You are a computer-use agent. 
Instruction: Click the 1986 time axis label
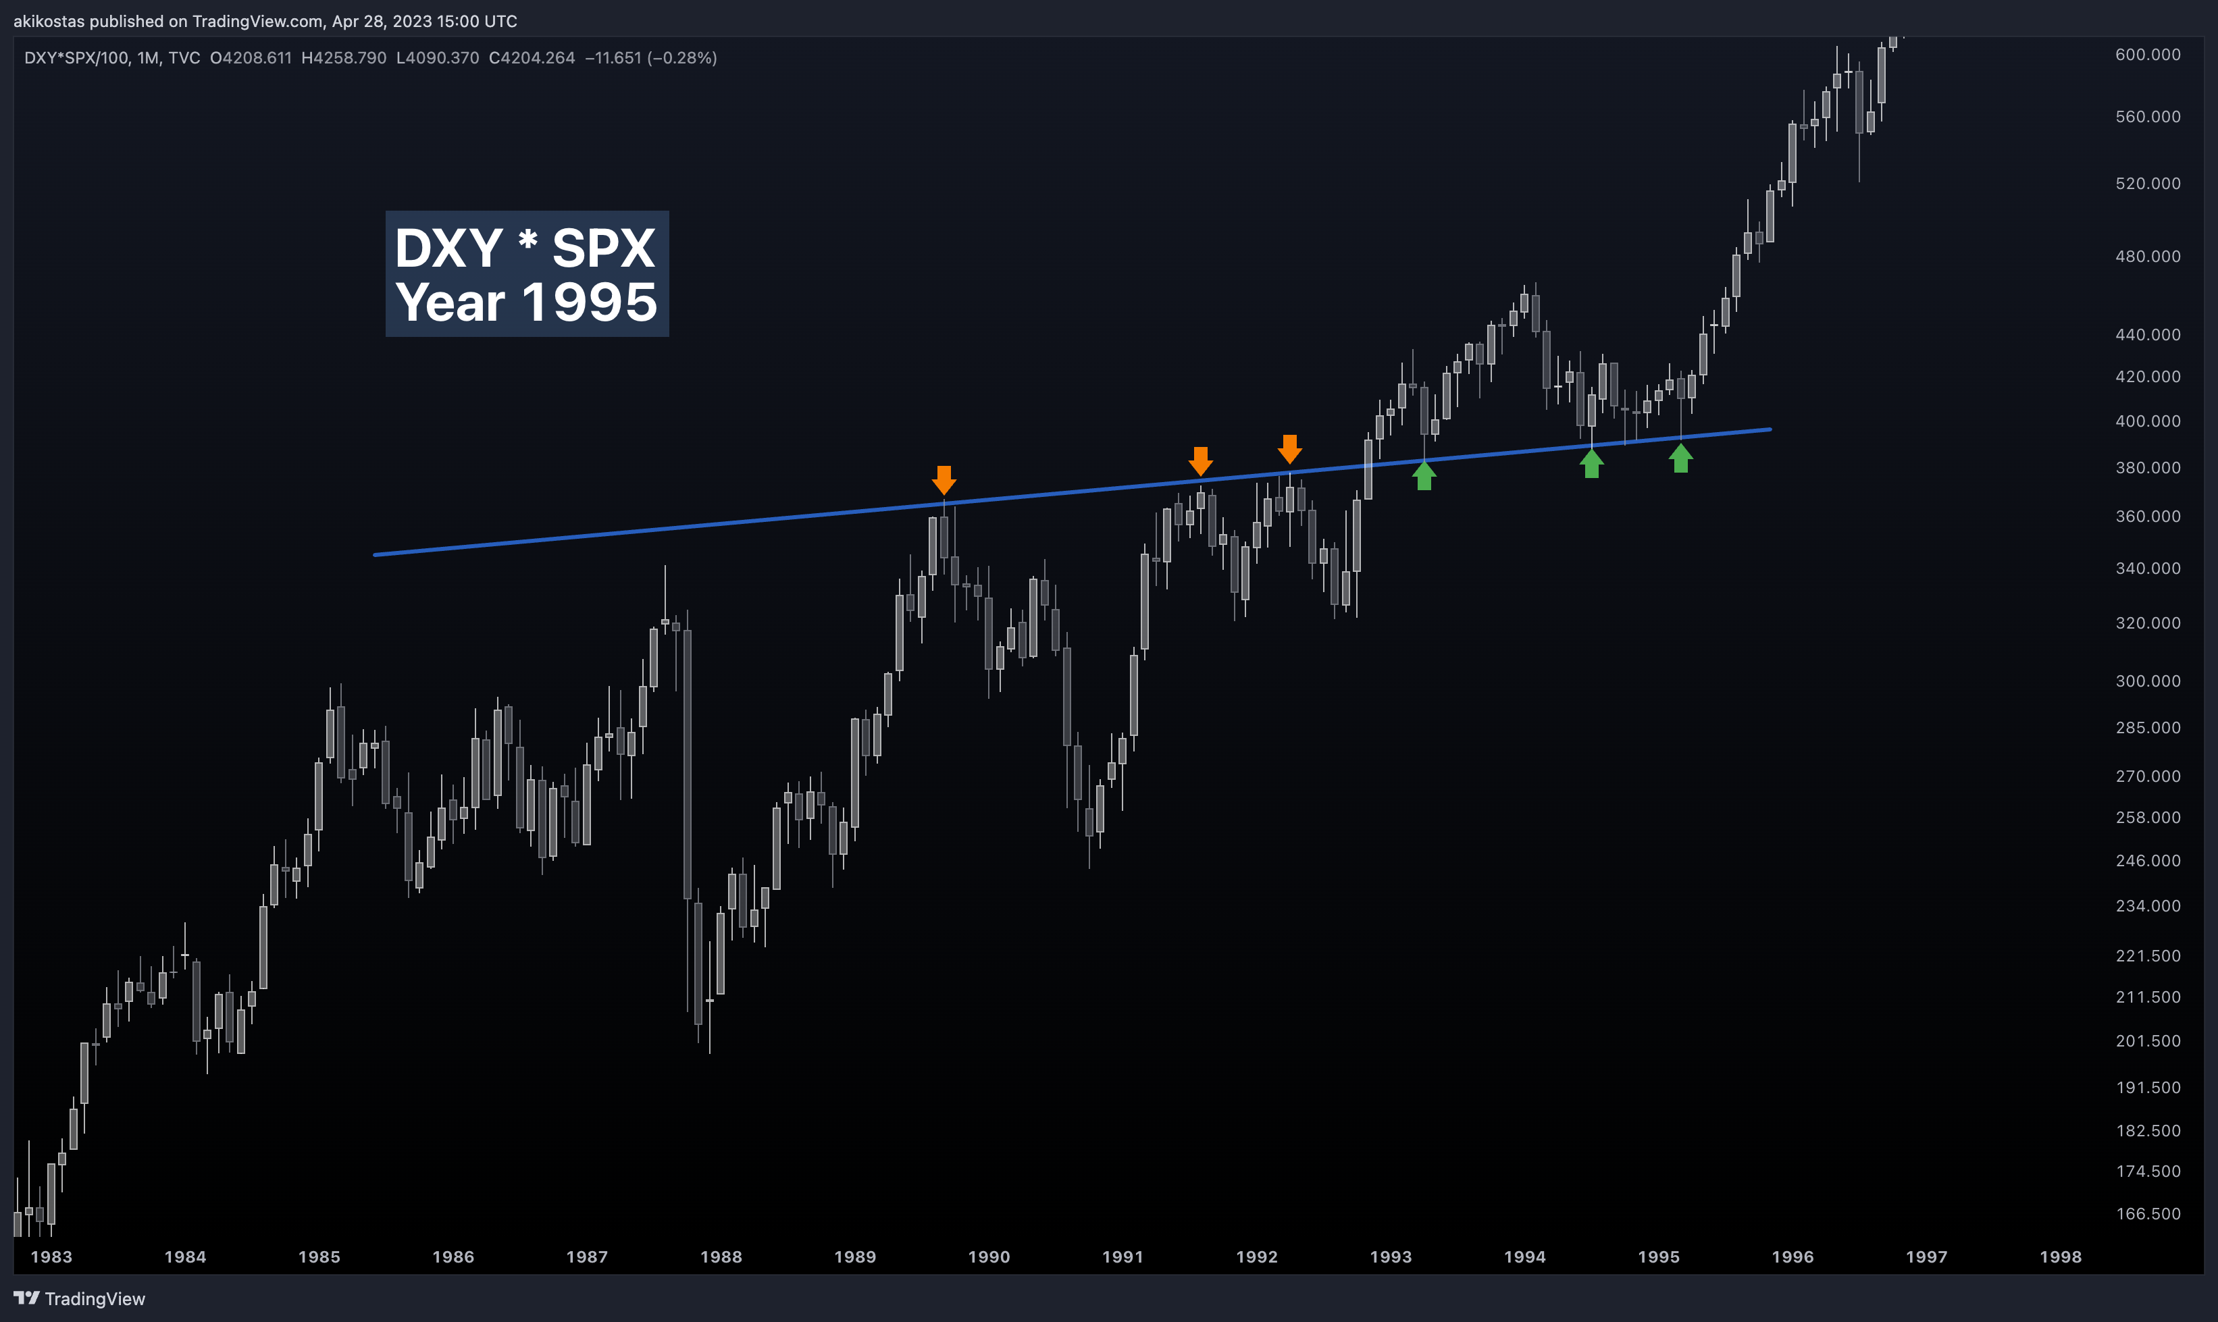(x=454, y=1257)
